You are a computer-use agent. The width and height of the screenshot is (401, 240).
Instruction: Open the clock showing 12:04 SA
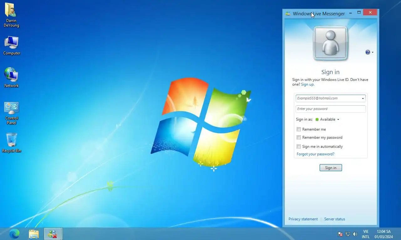384,234
